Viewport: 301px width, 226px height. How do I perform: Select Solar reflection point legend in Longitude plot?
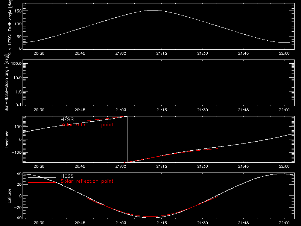click(87, 125)
